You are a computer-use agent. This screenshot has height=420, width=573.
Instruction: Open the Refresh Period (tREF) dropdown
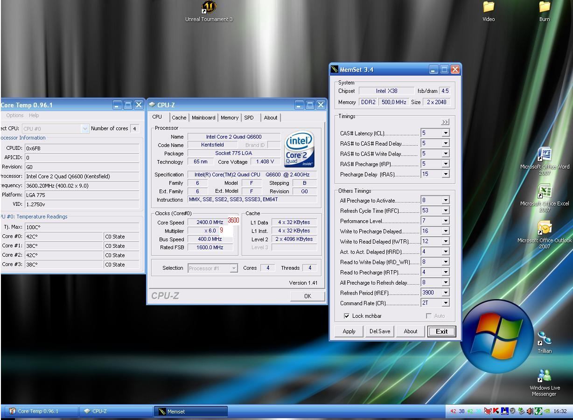[445, 293]
